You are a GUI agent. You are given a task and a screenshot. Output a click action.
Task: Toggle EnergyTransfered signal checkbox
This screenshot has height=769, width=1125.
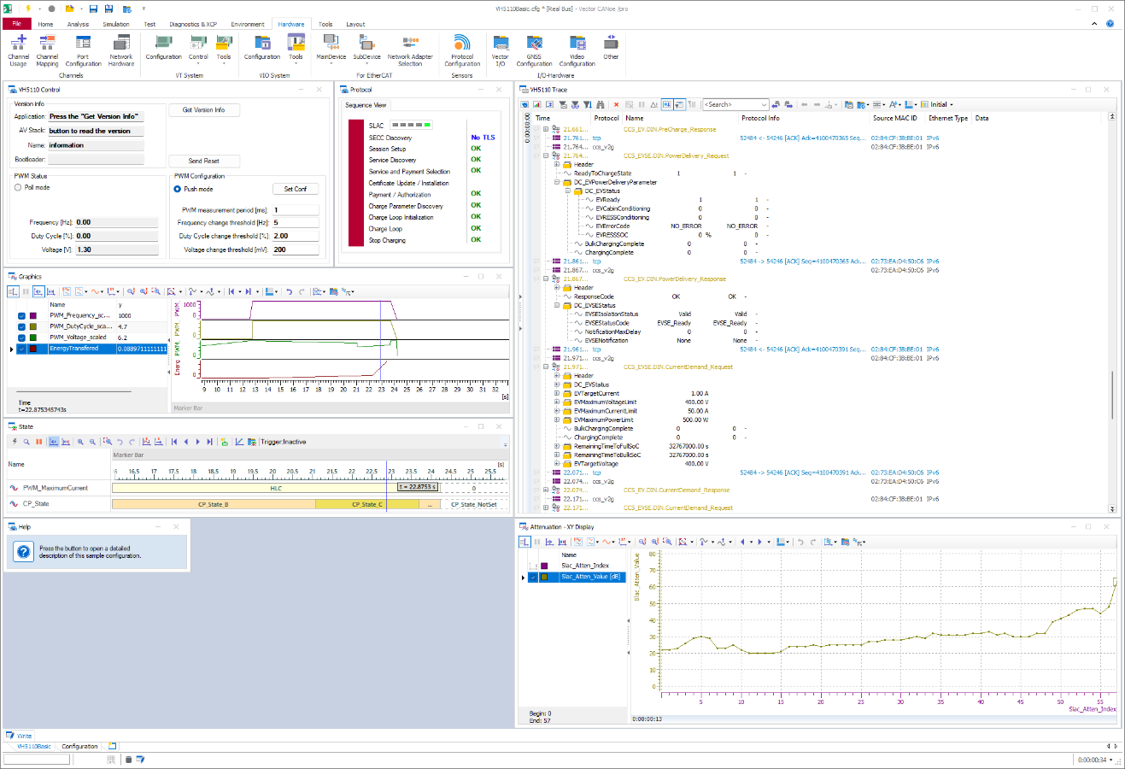(21, 349)
